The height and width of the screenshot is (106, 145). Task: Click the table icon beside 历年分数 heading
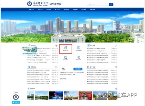88,67
